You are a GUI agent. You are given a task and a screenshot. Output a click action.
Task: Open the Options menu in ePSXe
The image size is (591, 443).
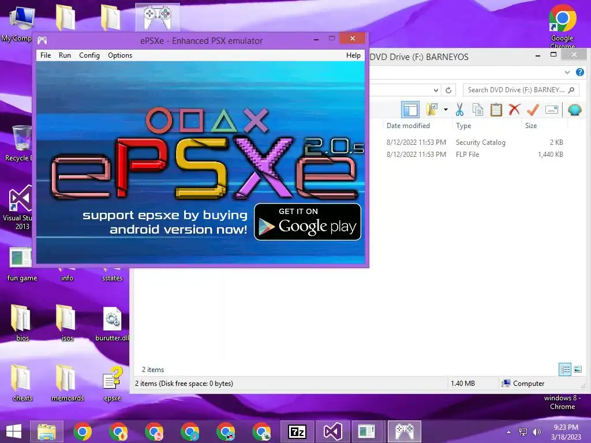(120, 55)
